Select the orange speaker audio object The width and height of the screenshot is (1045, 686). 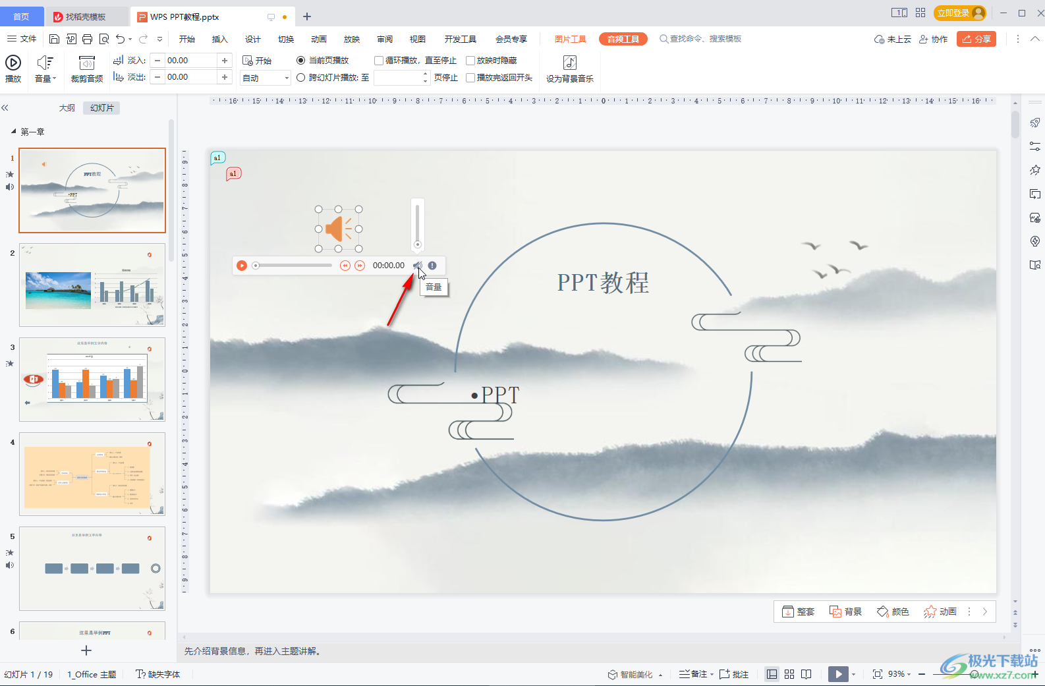click(x=339, y=229)
